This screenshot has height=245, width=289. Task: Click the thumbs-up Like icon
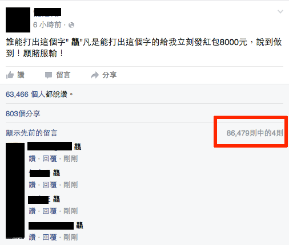pyautogui.click(x=10, y=75)
